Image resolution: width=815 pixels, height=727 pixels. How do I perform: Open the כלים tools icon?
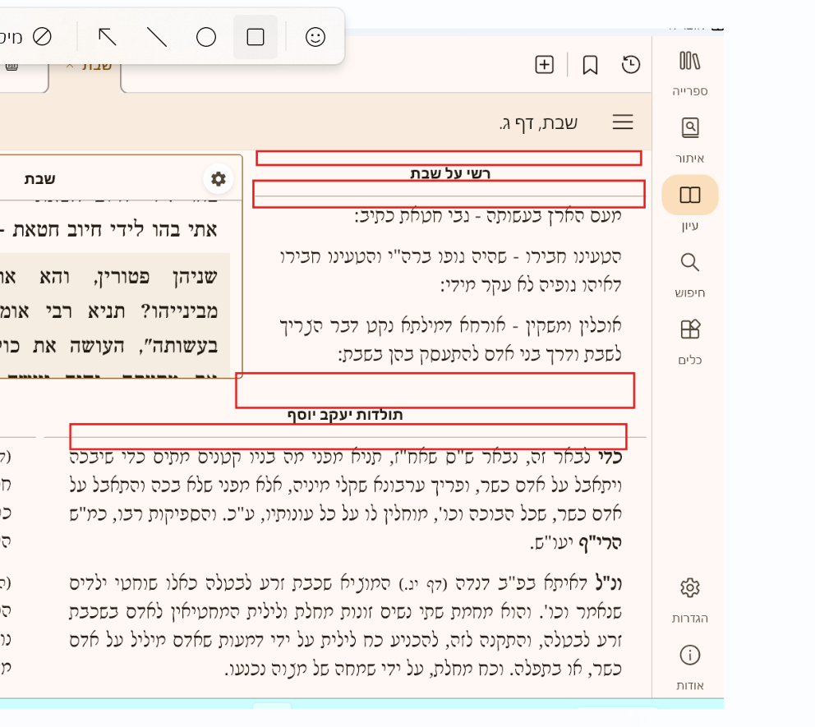tap(689, 331)
